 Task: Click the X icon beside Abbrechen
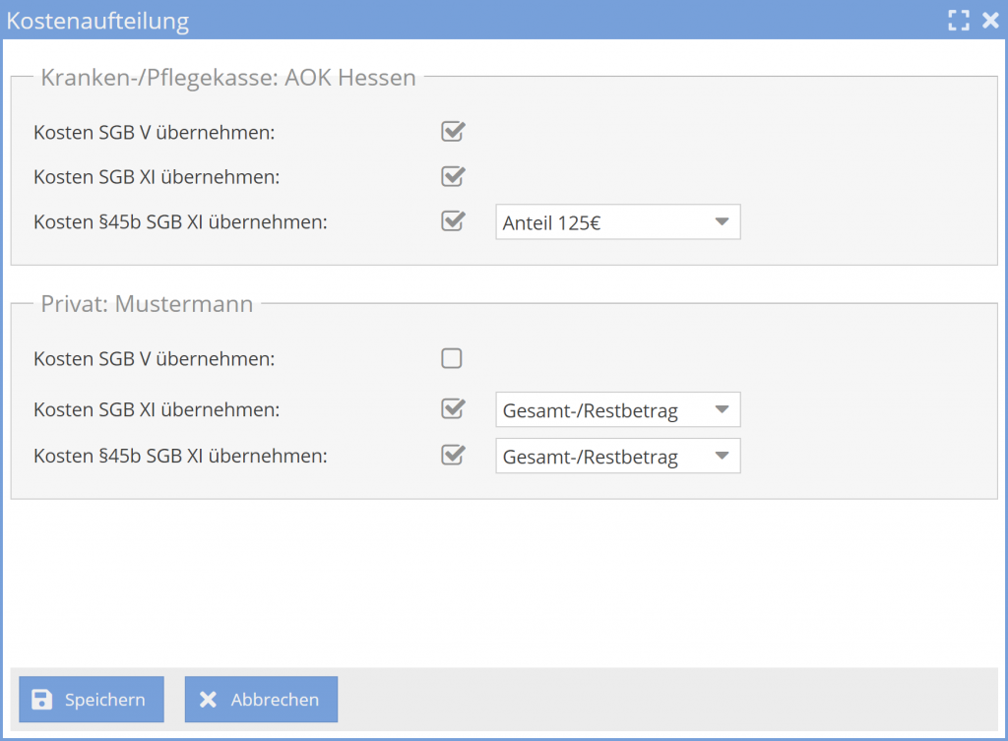(208, 700)
